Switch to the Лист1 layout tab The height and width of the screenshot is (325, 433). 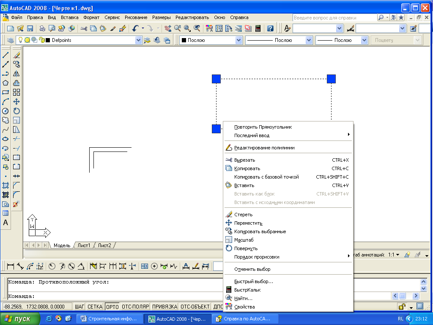[x=84, y=245]
